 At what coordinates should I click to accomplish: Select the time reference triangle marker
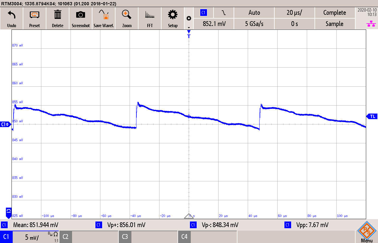coord(189,216)
